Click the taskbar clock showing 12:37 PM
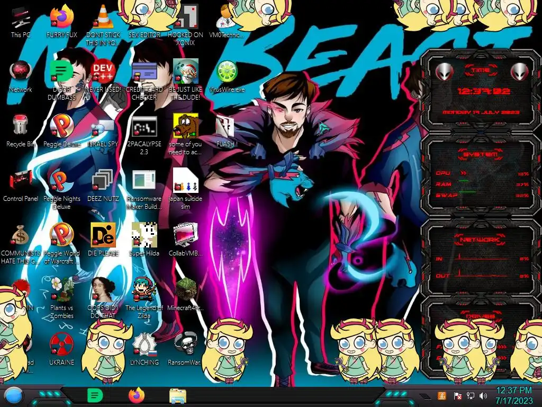The image size is (542, 407). 514,395
